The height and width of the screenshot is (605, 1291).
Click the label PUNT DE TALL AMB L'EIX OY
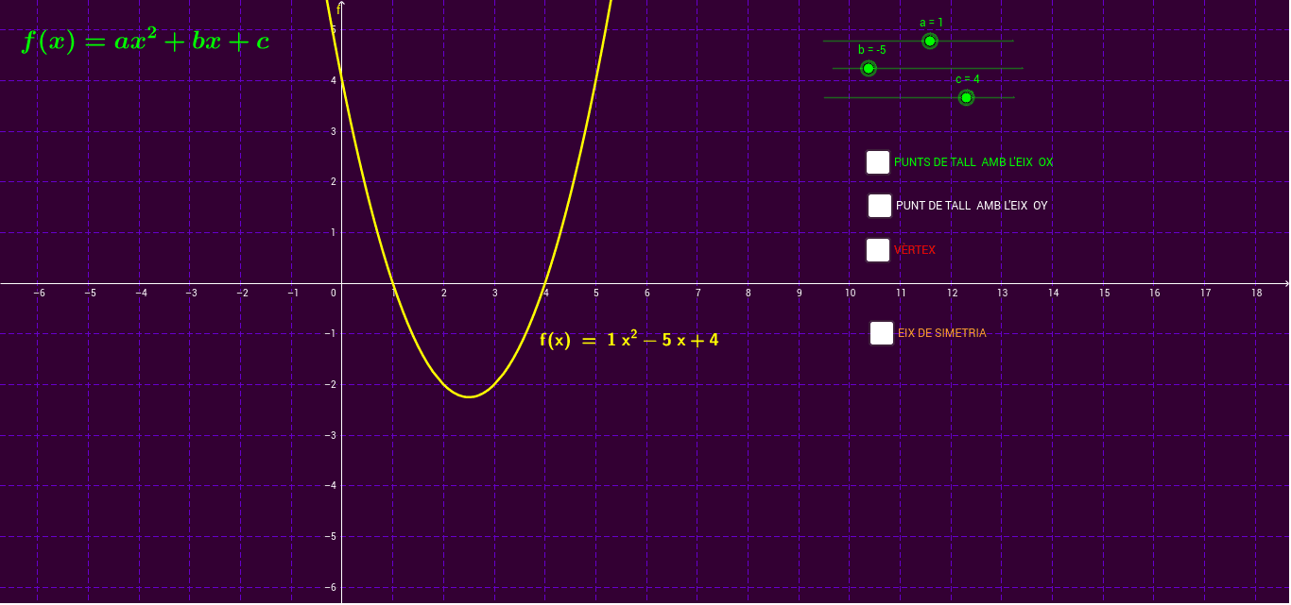coord(972,206)
